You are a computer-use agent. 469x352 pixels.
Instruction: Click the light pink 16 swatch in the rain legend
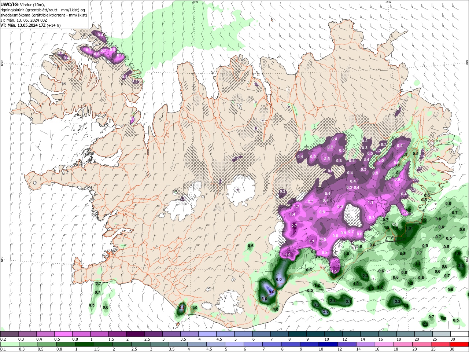pyautogui.click(x=384, y=344)
